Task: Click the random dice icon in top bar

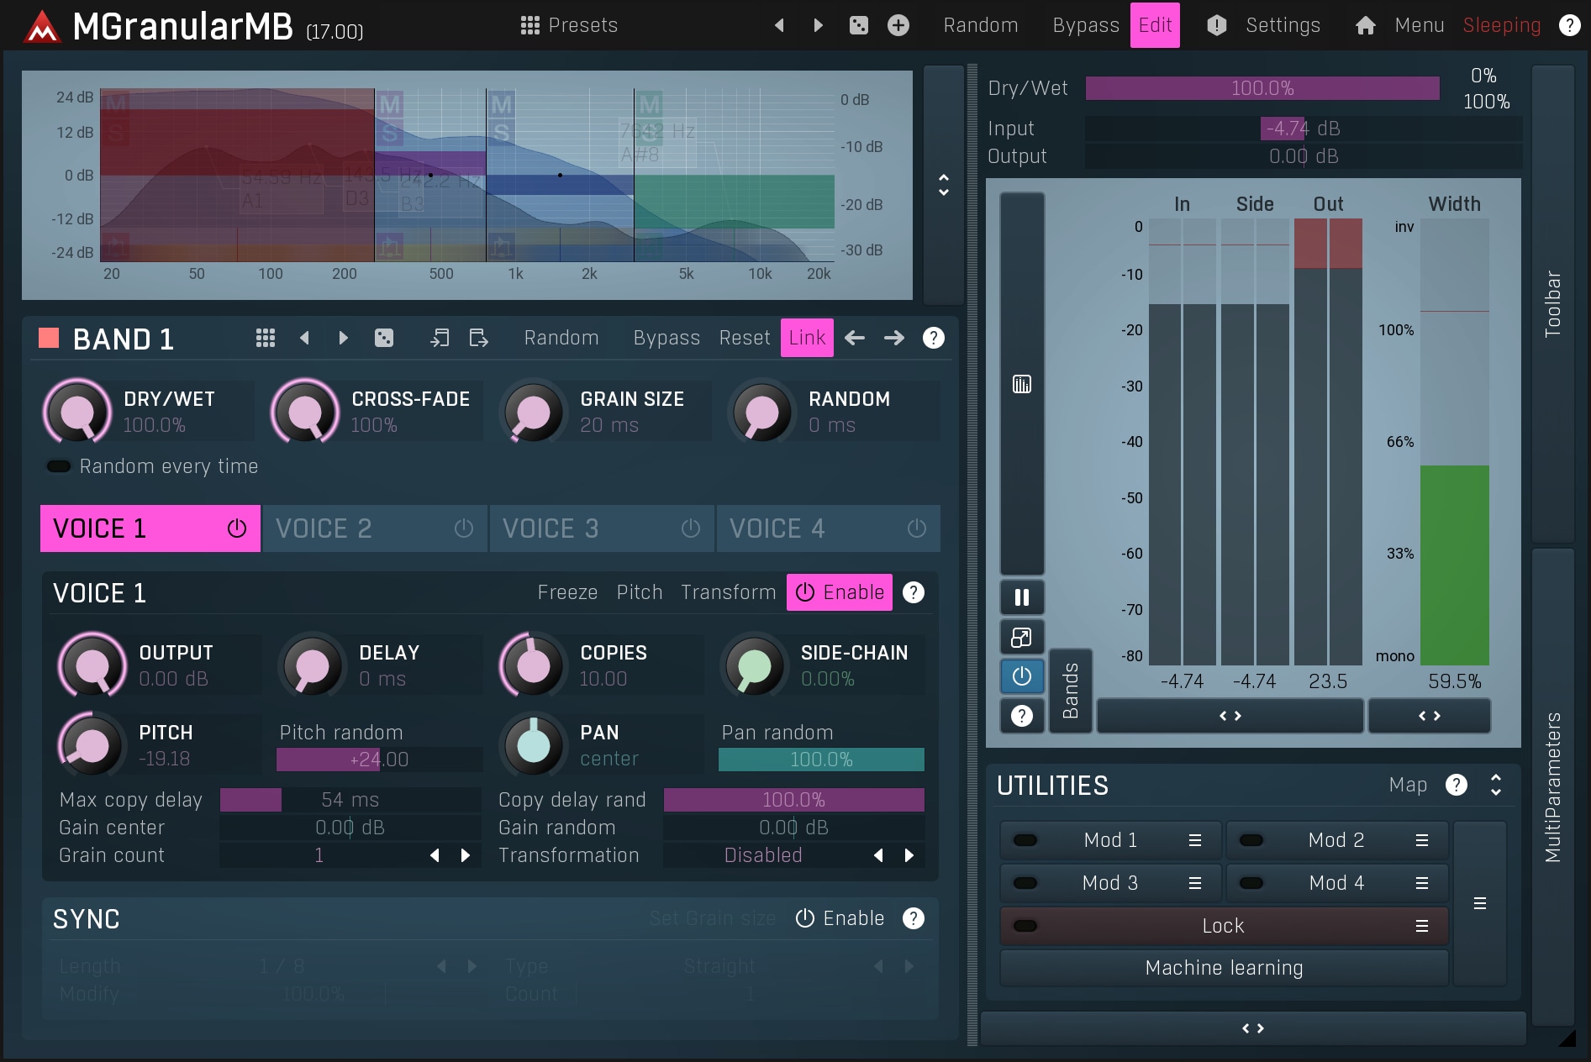Action: click(x=858, y=25)
